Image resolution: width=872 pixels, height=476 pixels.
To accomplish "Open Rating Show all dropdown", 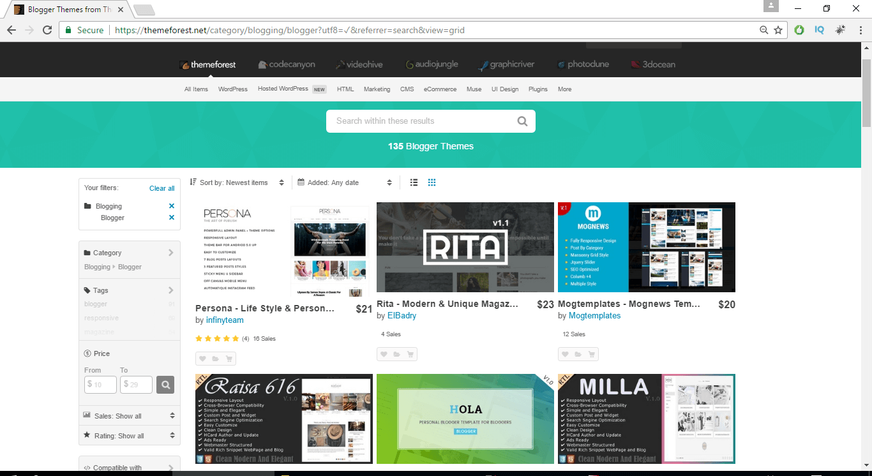I will 129,436.
